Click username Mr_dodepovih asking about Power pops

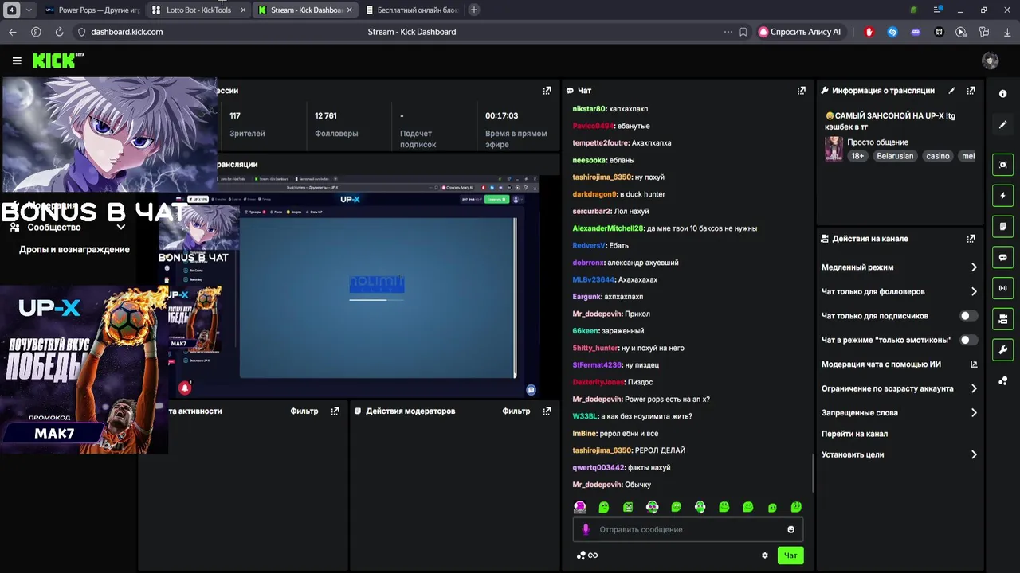click(596, 400)
